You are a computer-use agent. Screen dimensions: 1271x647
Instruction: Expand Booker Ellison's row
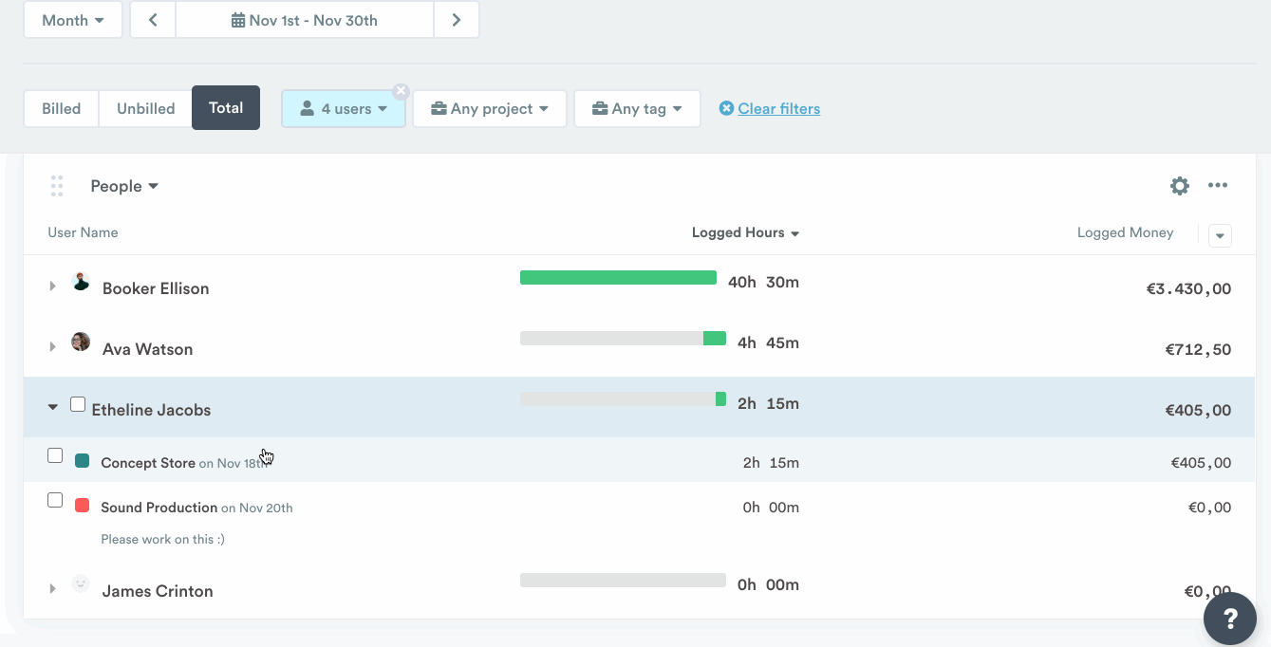(x=52, y=287)
